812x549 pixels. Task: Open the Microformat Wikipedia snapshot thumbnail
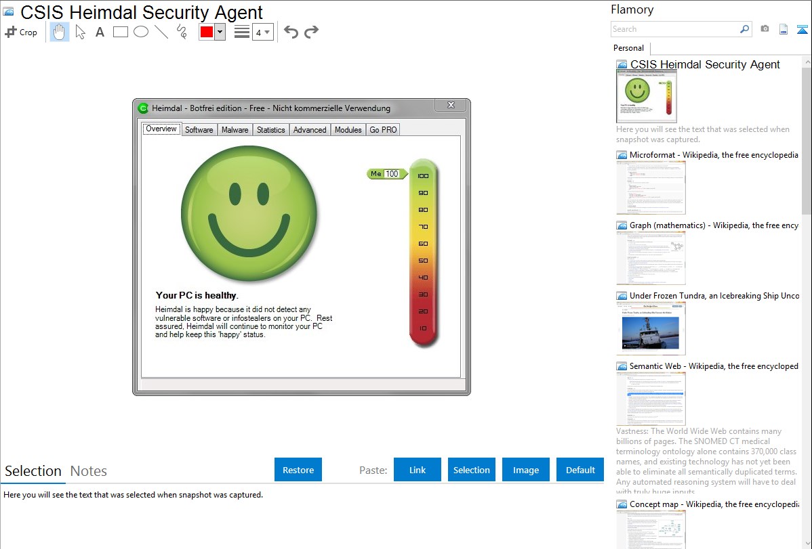tap(651, 188)
